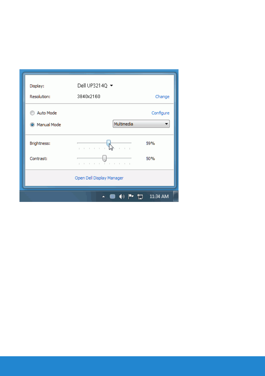Open the Multimedia preset mode dropdown
Image resolution: width=265 pixels, height=376 pixels.
click(x=141, y=124)
